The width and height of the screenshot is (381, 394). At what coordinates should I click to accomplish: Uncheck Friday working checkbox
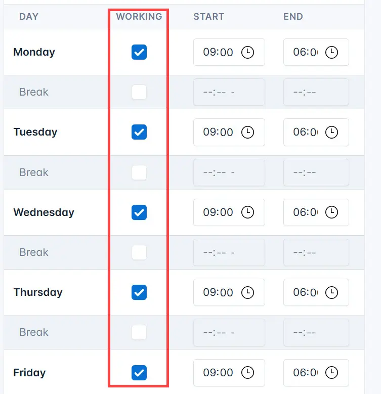[139, 373]
